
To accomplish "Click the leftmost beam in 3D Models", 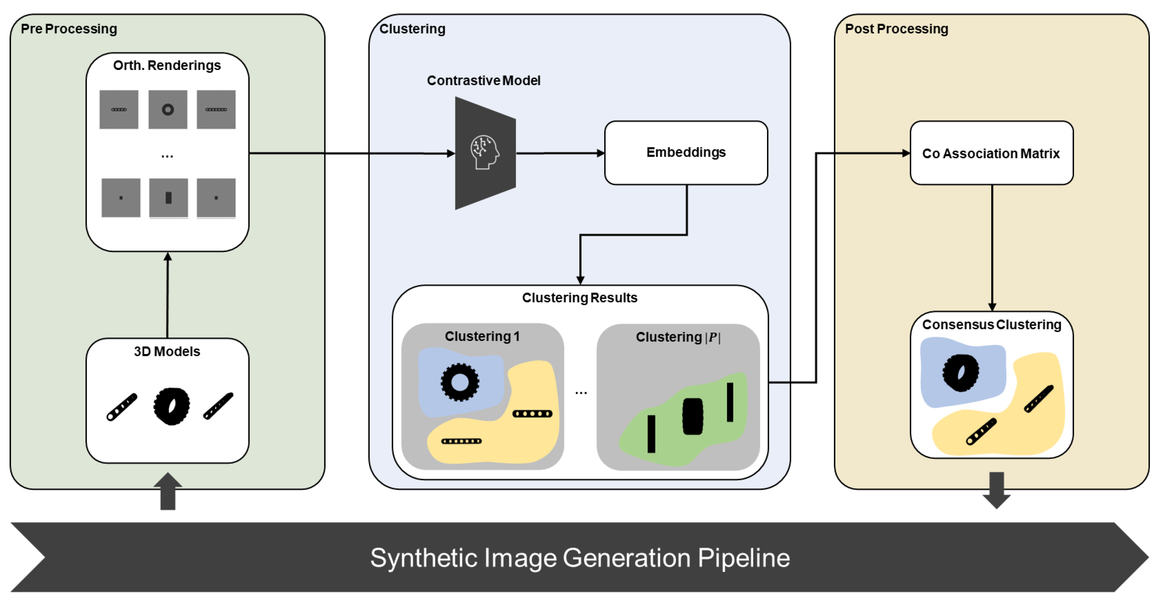I will [121, 407].
